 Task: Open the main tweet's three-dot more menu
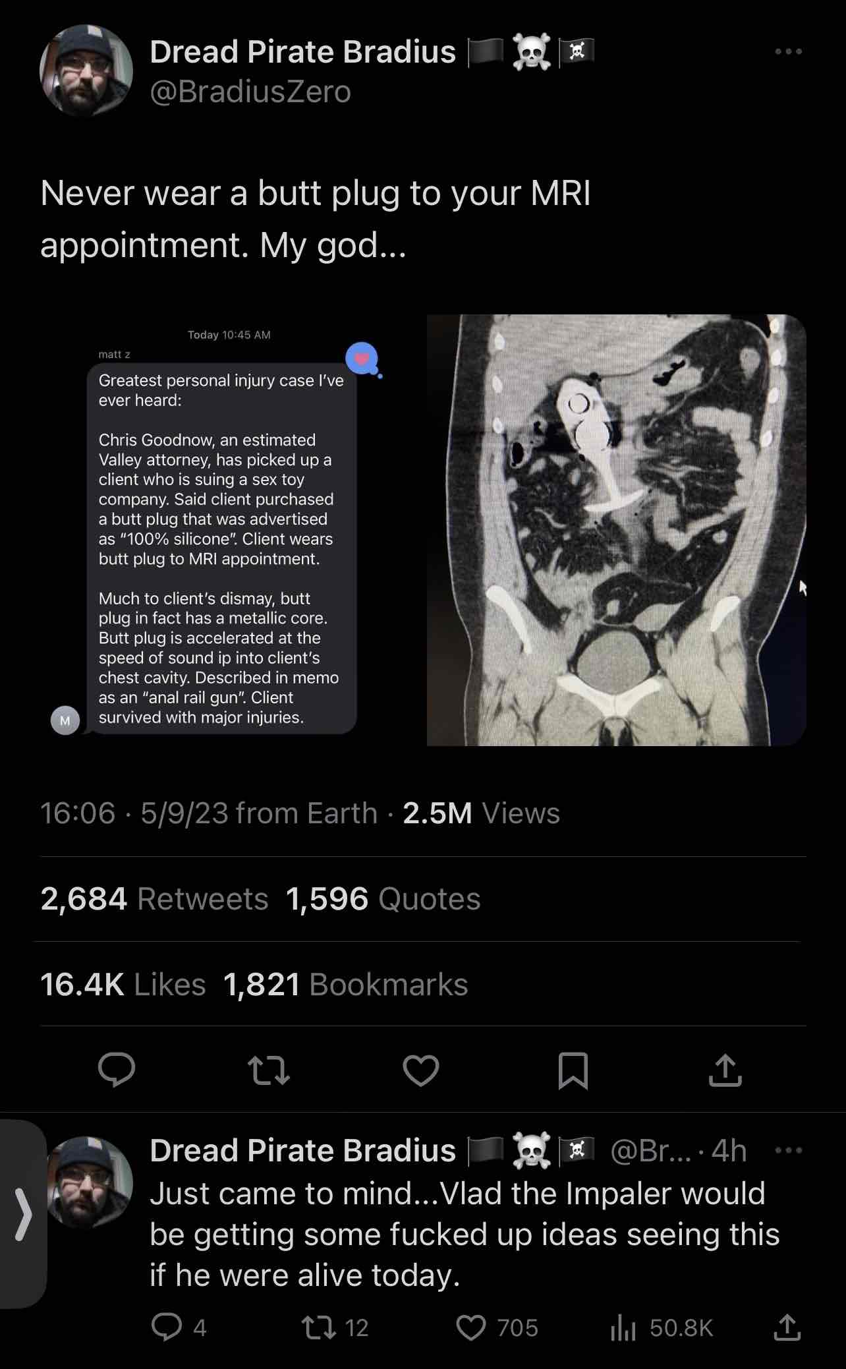tap(788, 51)
